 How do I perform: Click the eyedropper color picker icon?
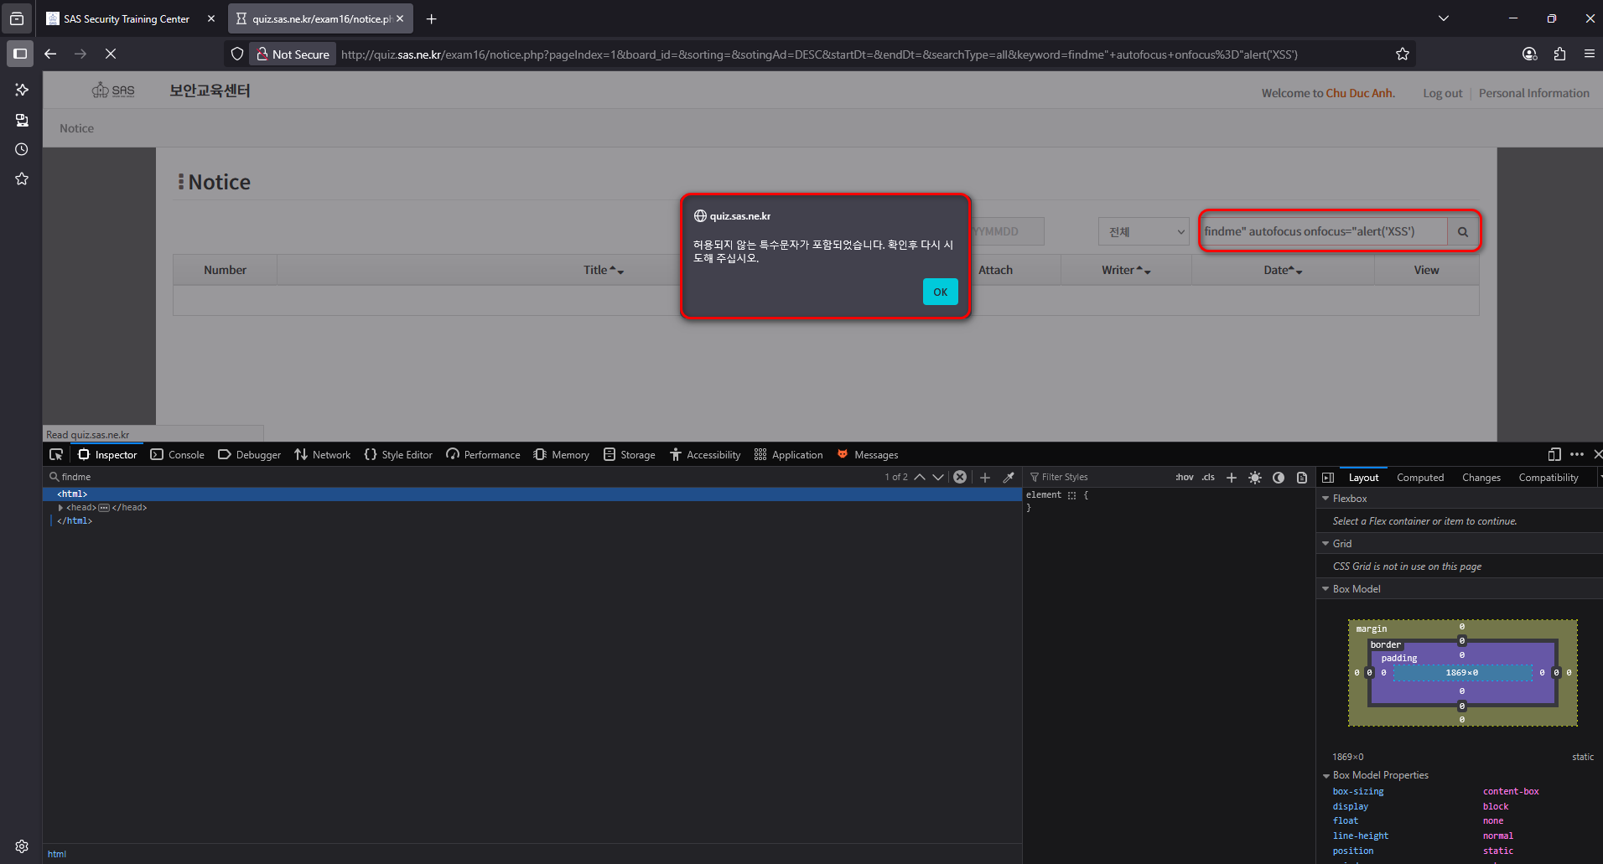tap(1009, 477)
